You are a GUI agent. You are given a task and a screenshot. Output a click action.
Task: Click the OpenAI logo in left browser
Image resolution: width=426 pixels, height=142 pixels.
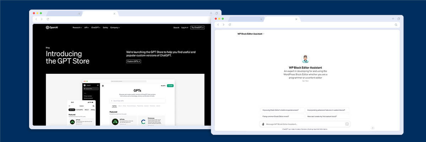coord(51,27)
